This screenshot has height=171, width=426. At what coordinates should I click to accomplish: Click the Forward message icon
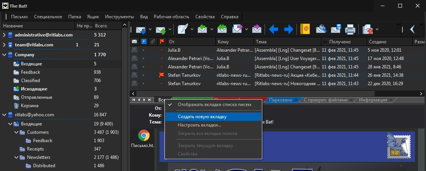(238, 29)
